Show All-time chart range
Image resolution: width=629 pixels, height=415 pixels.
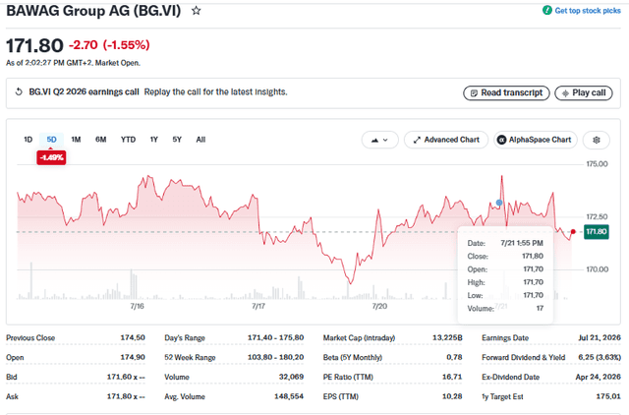pyautogui.click(x=200, y=140)
